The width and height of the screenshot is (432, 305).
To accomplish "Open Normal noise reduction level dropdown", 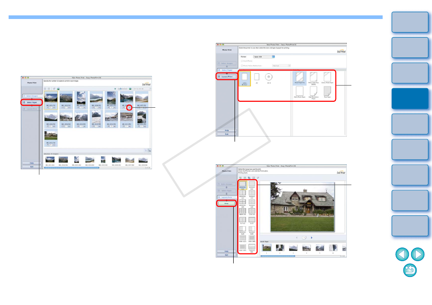I will point(281,66).
